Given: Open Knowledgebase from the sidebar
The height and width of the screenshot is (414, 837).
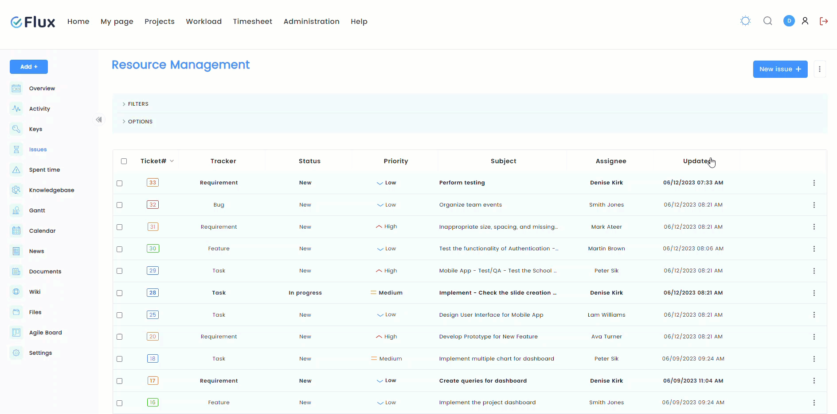Looking at the screenshot, I should (x=51, y=190).
